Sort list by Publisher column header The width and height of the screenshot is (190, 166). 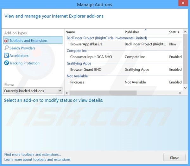coord(132,32)
